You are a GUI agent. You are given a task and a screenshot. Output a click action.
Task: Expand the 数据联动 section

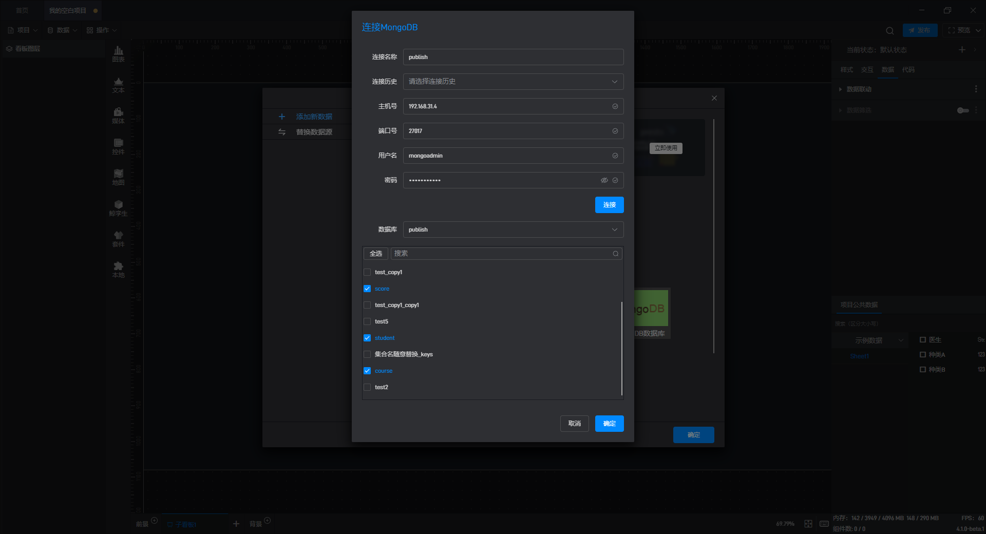click(x=840, y=89)
